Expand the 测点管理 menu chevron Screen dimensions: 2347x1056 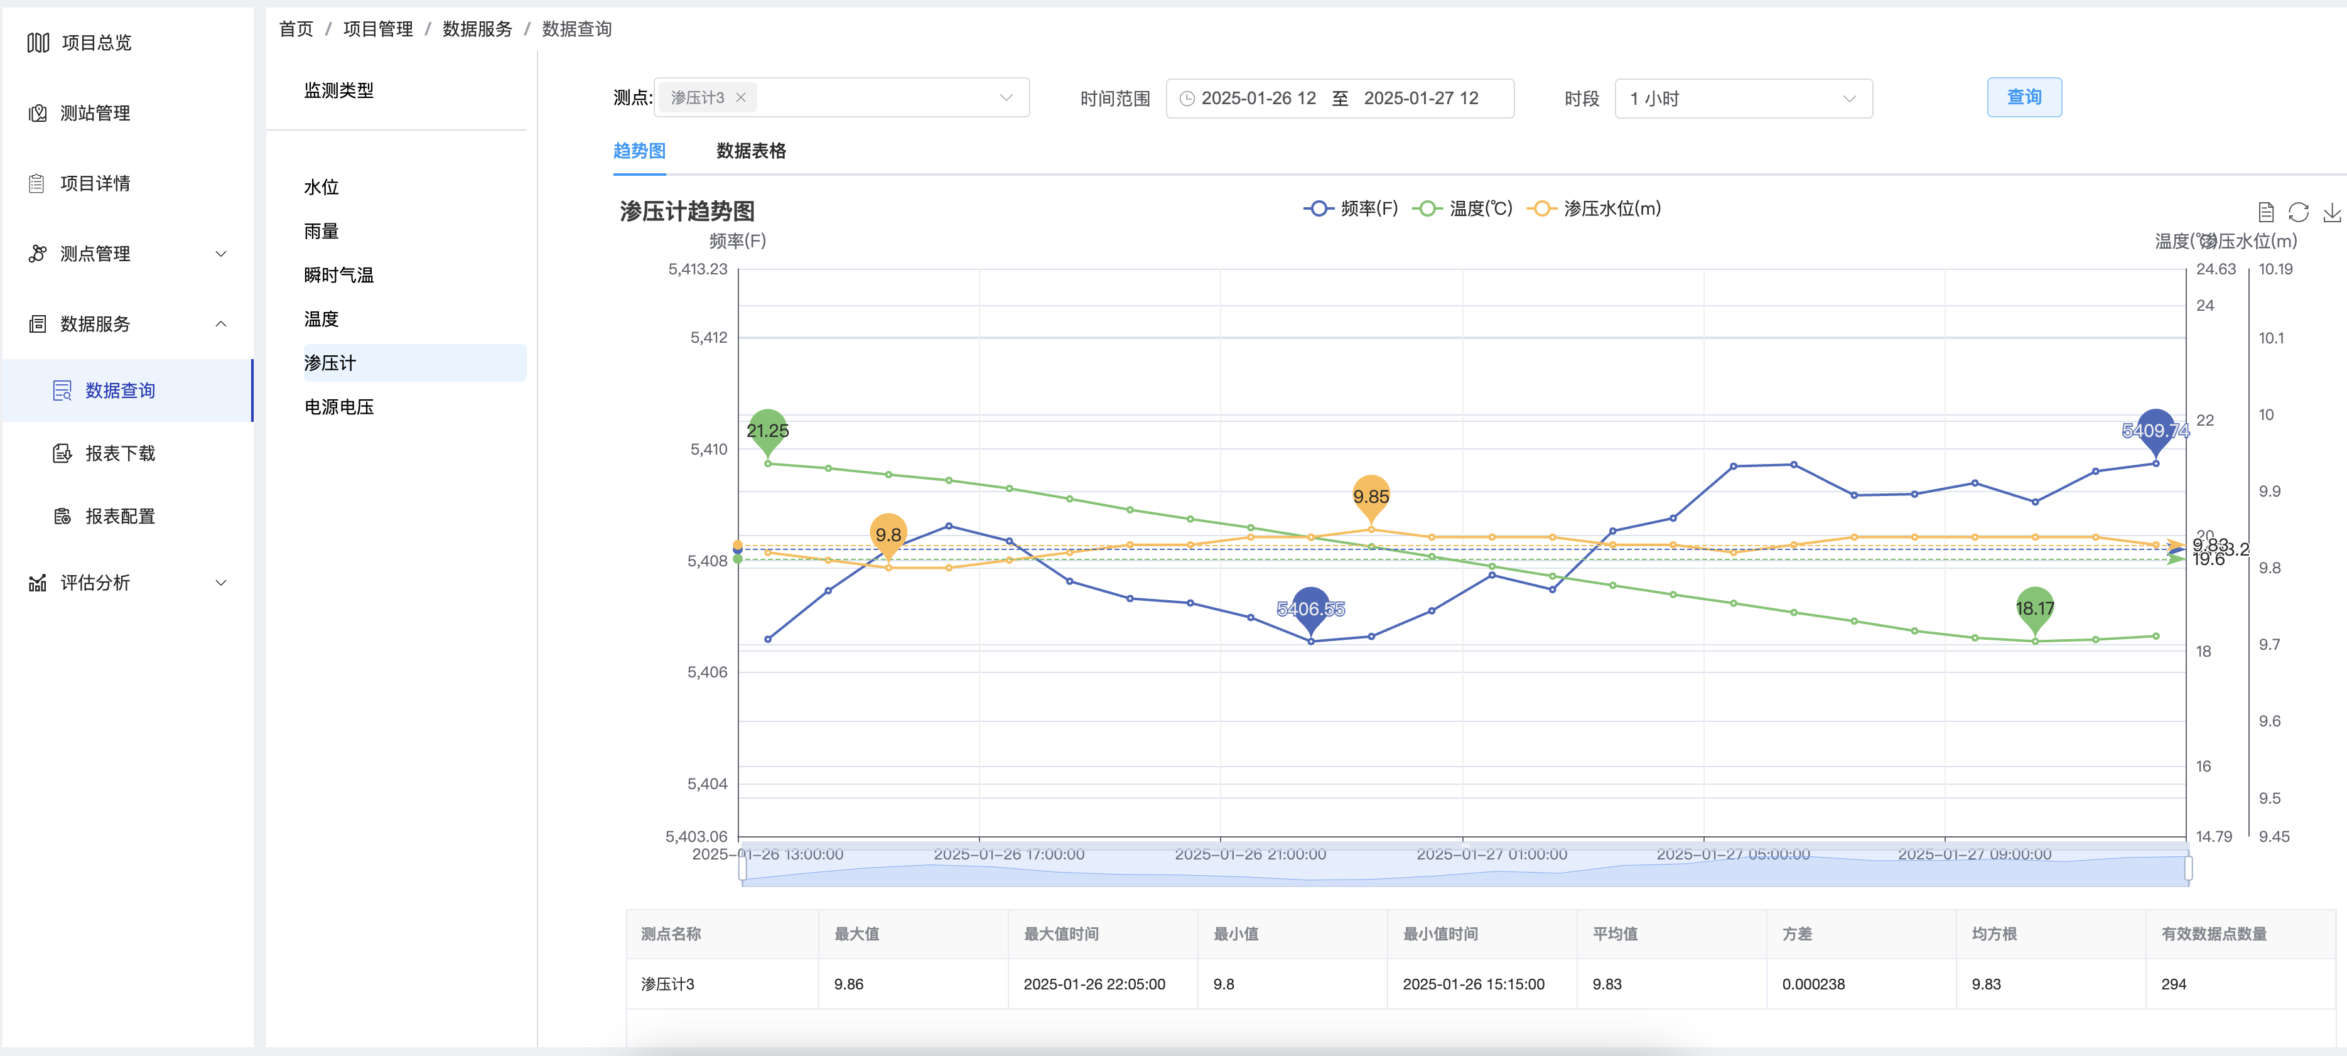pos(220,254)
